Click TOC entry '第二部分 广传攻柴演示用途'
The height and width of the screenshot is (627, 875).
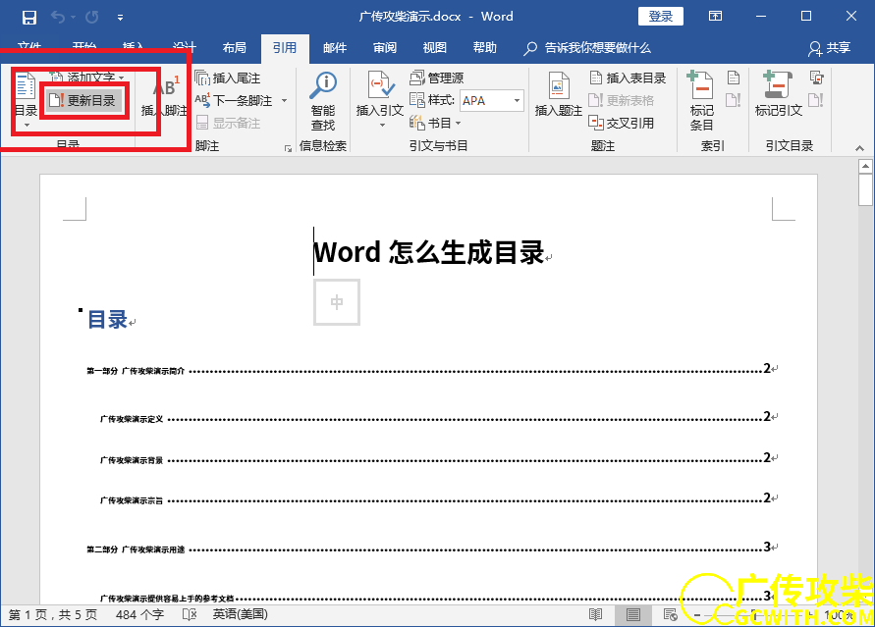tap(136, 549)
